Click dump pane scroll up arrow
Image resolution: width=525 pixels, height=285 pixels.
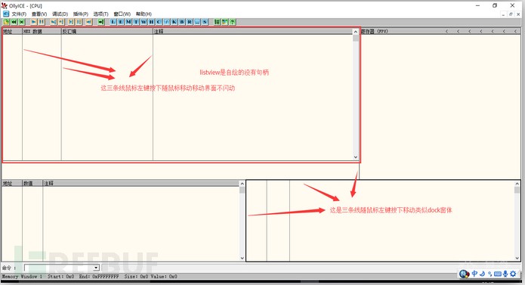tap(242, 184)
